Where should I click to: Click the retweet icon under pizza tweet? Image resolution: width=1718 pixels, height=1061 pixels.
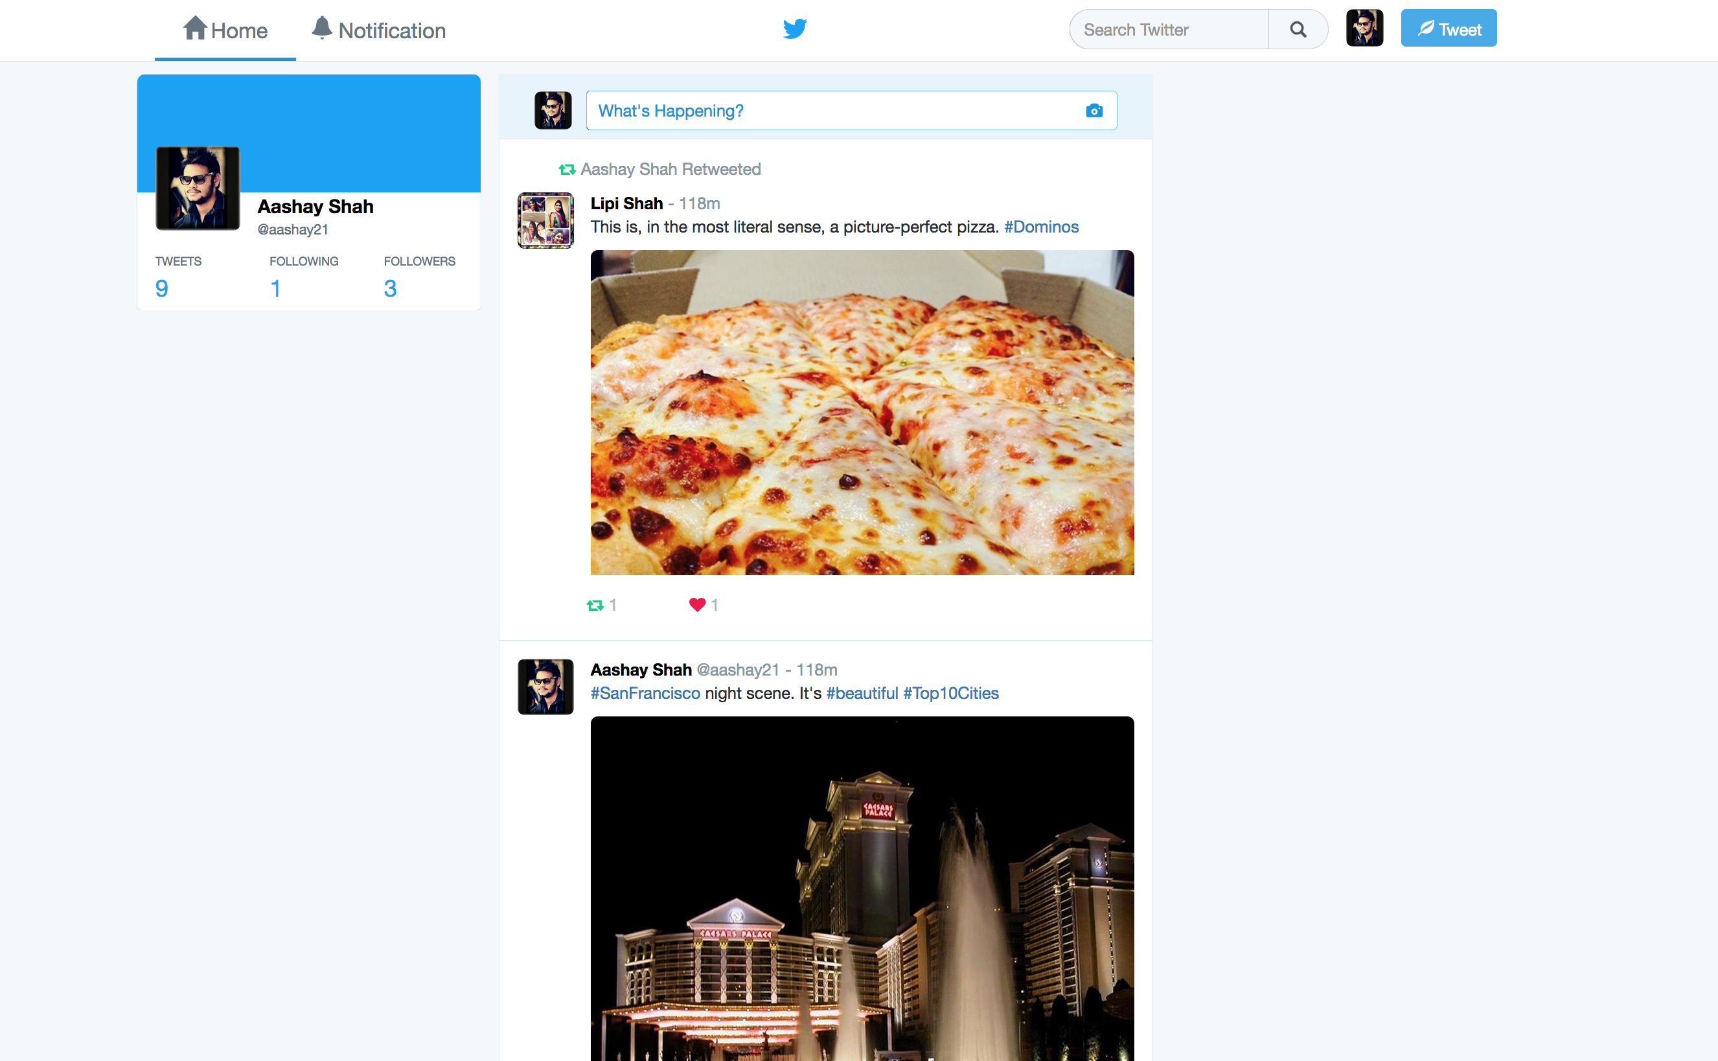[595, 605]
